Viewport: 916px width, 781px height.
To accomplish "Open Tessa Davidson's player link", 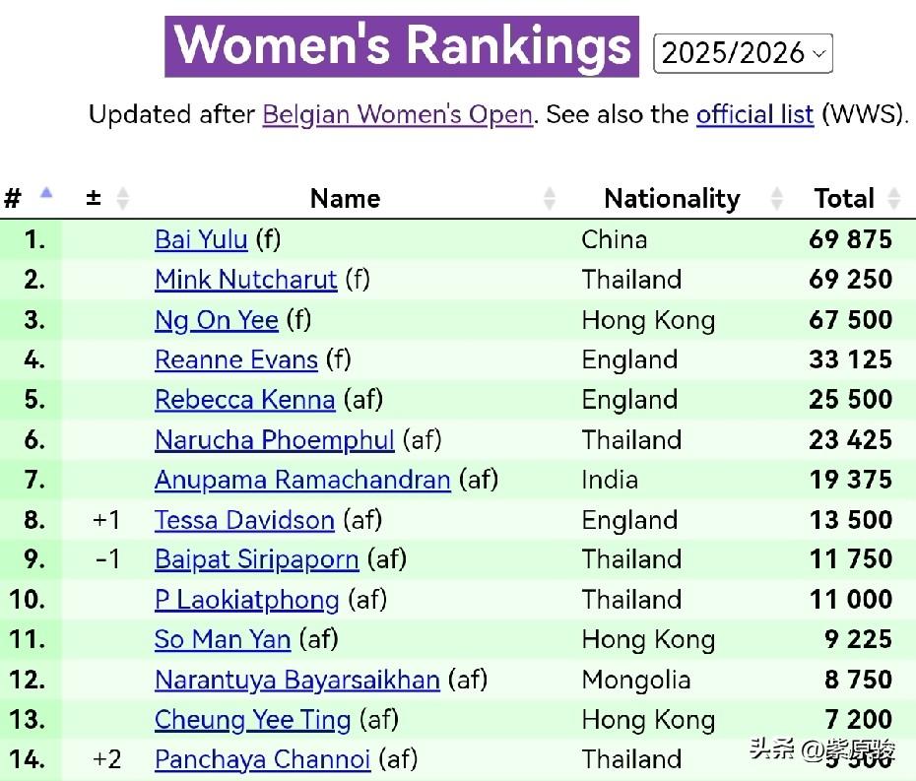I will tap(244, 520).
